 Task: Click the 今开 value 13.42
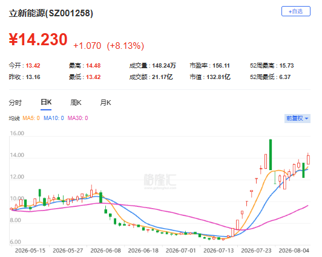pyautogui.click(x=33, y=66)
